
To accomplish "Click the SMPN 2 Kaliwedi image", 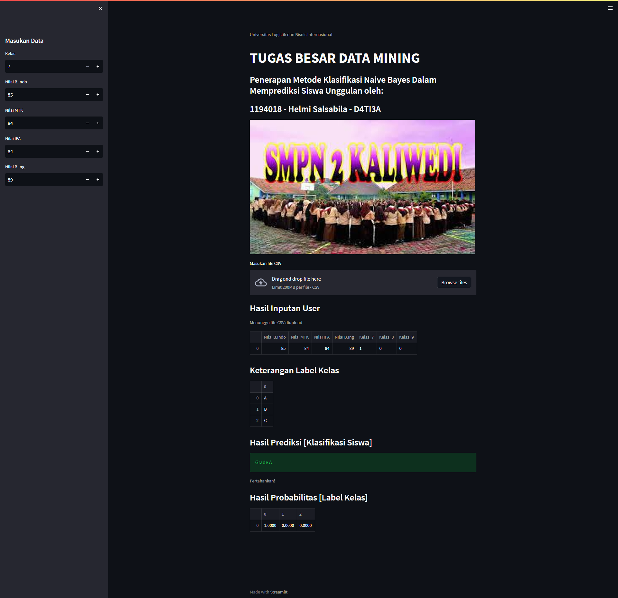I will tap(362, 187).
